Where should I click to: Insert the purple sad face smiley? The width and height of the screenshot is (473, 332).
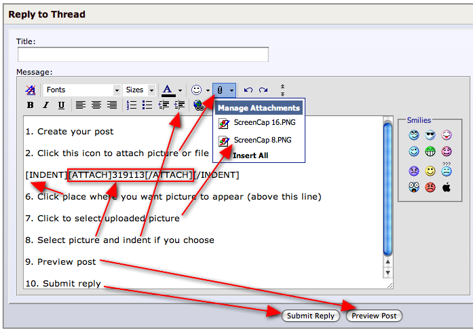(x=414, y=171)
